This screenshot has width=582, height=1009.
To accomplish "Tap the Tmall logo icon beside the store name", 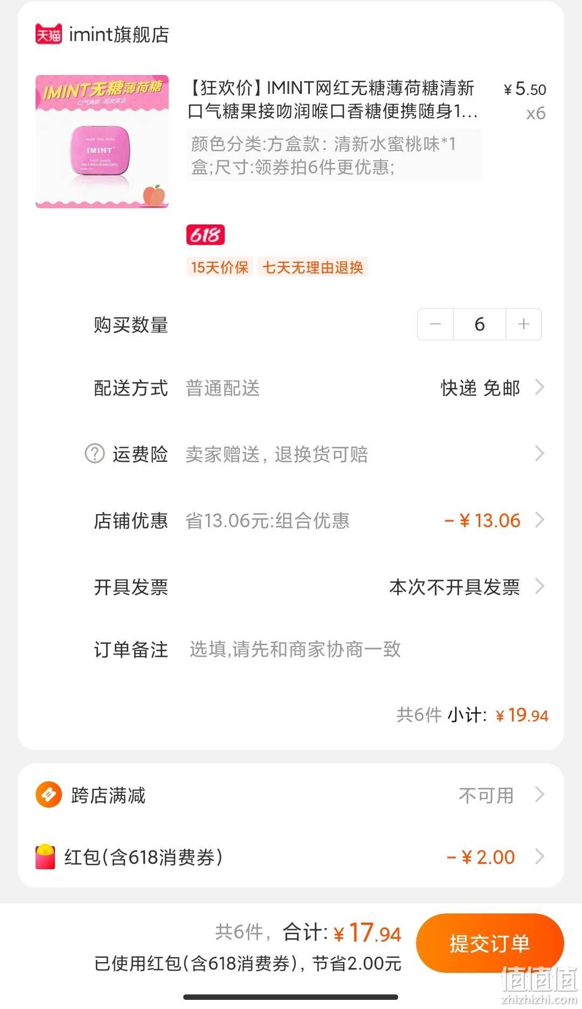I will (x=48, y=35).
